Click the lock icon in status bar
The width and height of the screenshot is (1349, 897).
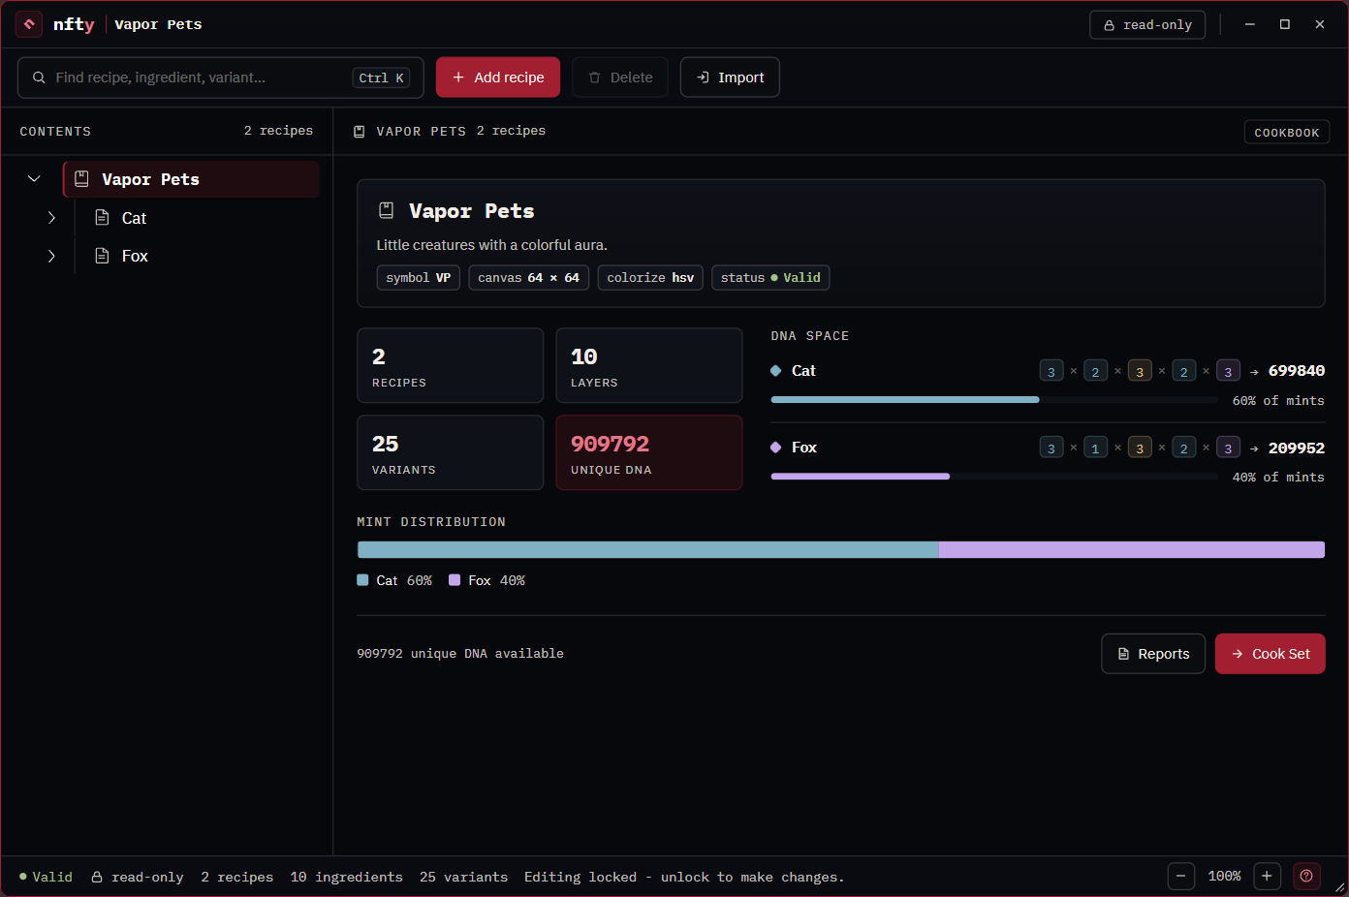pyautogui.click(x=97, y=878)
